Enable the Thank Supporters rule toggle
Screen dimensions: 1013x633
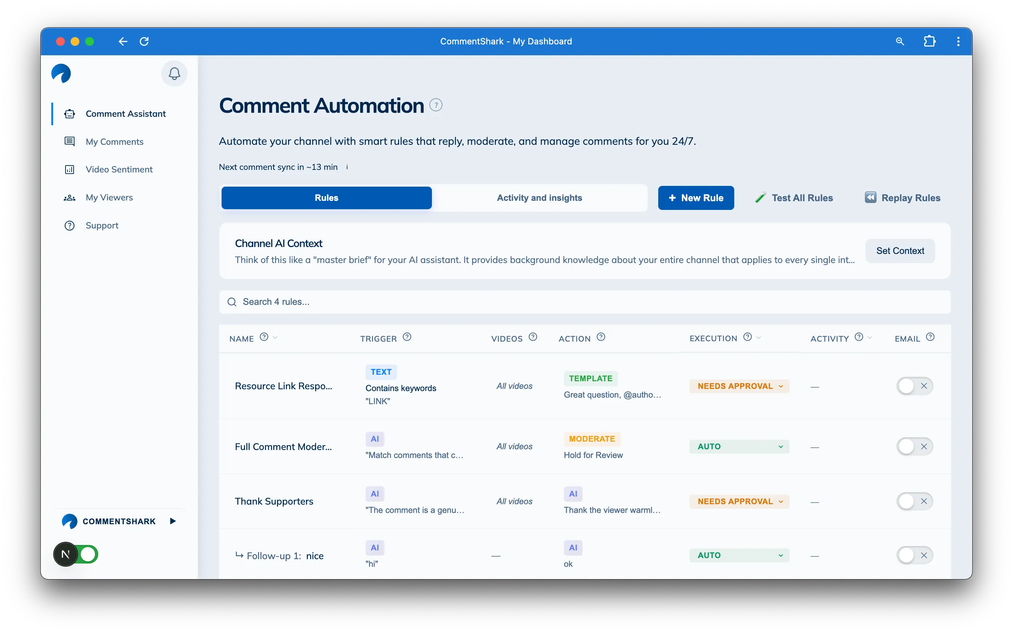coord(915,501)
